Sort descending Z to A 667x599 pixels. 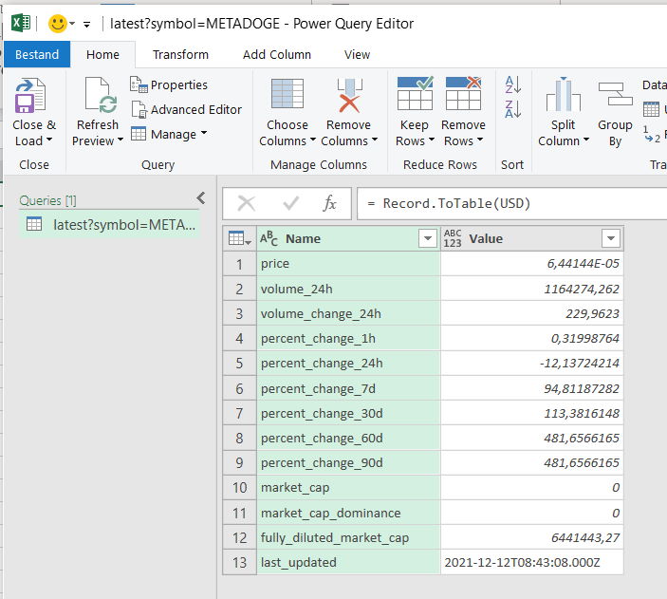(512, 109)
